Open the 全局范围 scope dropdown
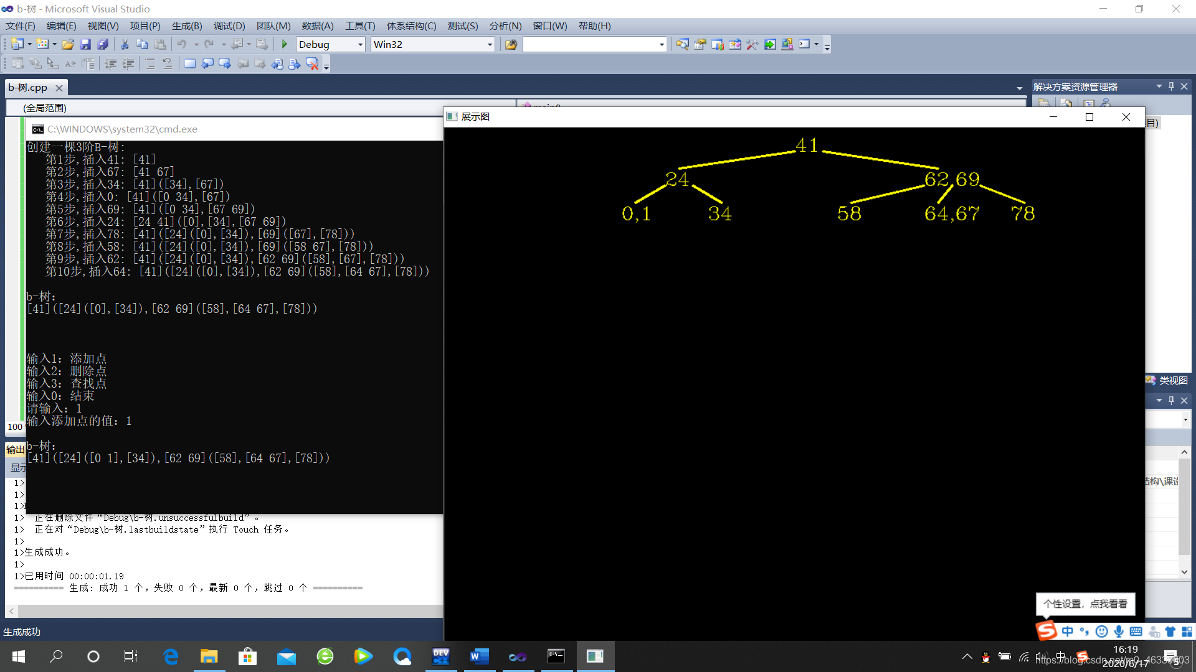This screenshot has width=1196, height=672. (260, 108)
